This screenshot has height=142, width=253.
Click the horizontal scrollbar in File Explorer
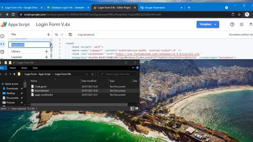click(x=79, y=105)
